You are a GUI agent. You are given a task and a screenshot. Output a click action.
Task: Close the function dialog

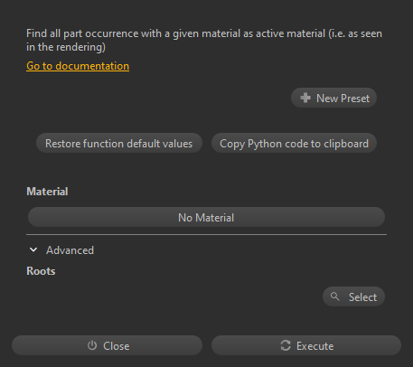107,345
